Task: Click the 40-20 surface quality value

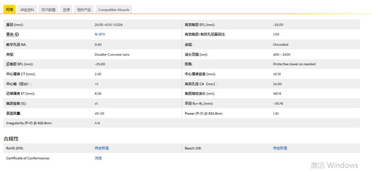Action: [99, 114]
